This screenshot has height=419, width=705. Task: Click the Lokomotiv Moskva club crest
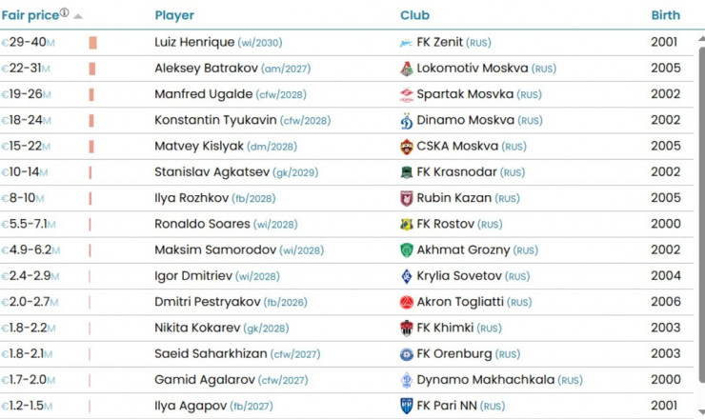click(x=407, y=69)
